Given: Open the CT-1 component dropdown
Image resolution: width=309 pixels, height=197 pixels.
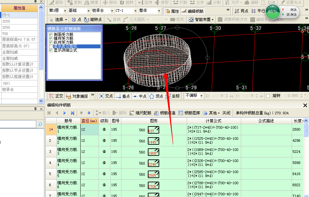Looking at the screenshot, I should pos(135,11).
